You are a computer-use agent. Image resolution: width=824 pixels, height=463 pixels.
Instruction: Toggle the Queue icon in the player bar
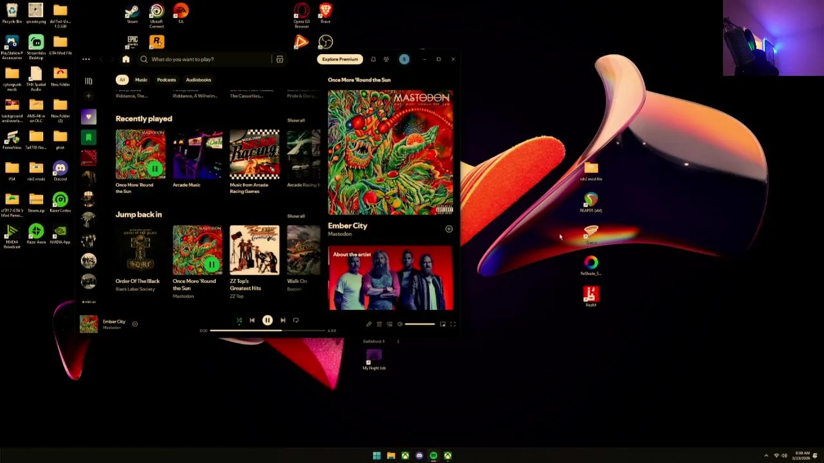379,324
